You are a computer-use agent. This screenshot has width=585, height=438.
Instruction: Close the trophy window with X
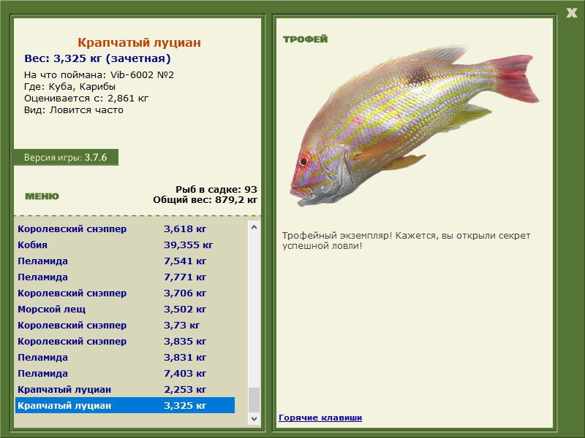(571, 13)
